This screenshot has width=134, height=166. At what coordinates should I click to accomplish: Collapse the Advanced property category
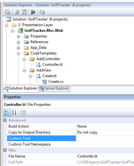pyautogui.click(x=5, y=120)
